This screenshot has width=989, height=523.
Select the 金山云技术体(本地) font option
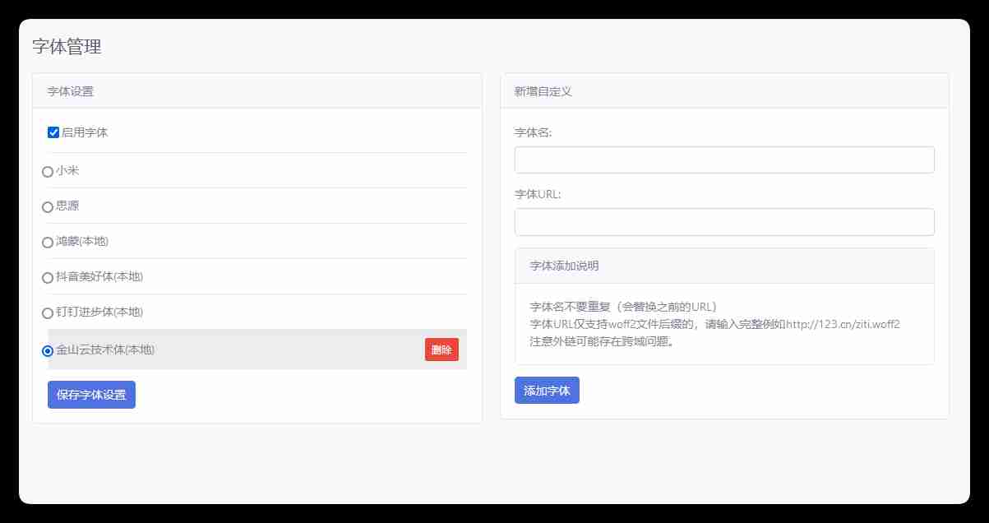pos(47,349)
